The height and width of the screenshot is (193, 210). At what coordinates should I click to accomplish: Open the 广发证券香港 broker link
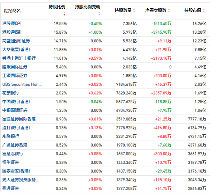[15, 145]
